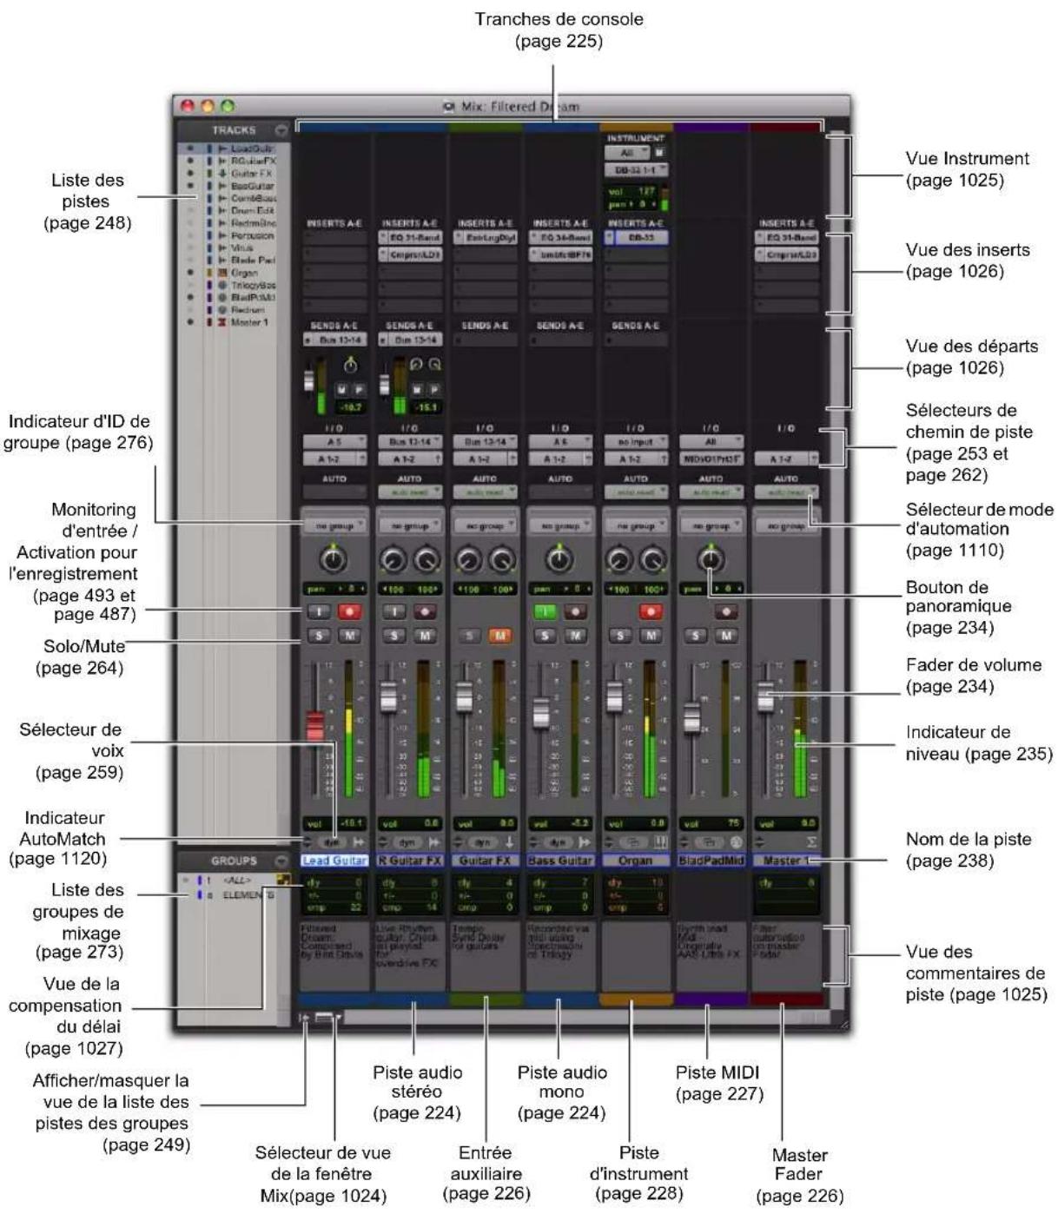This screenshot has width=1058, height=1214.
Task: Select the ELEMENTS group in Groups list
Action: [248, 895]
